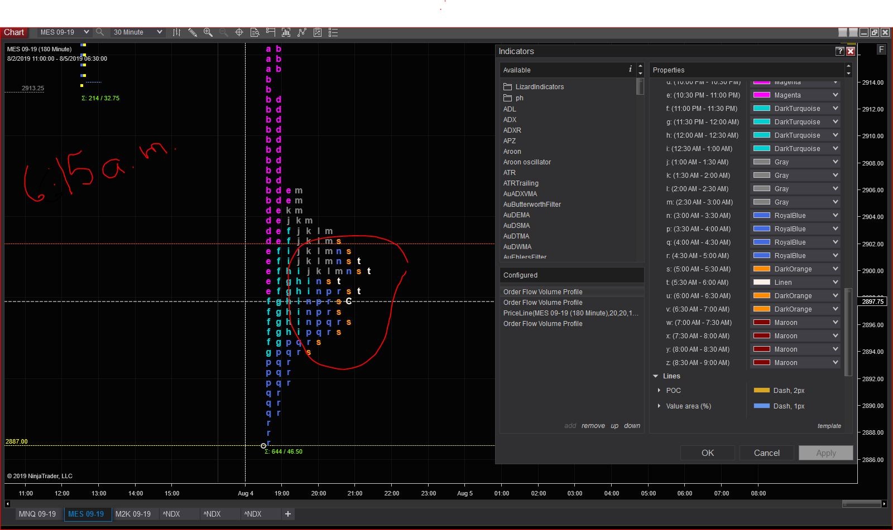Select the Aroon oscillator indicator
Image resolution: width=893 pixels, height=530 pixels.
coord(527,162)
